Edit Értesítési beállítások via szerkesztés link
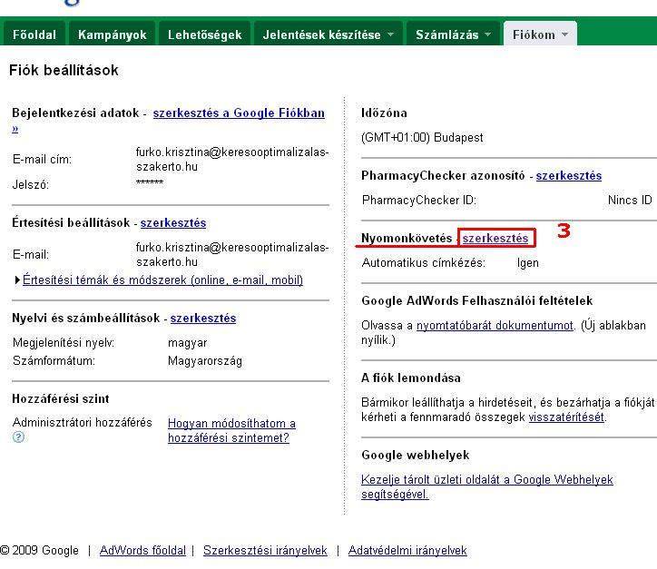Viewport: 657px width, 569px height. (x=173, y=223)
